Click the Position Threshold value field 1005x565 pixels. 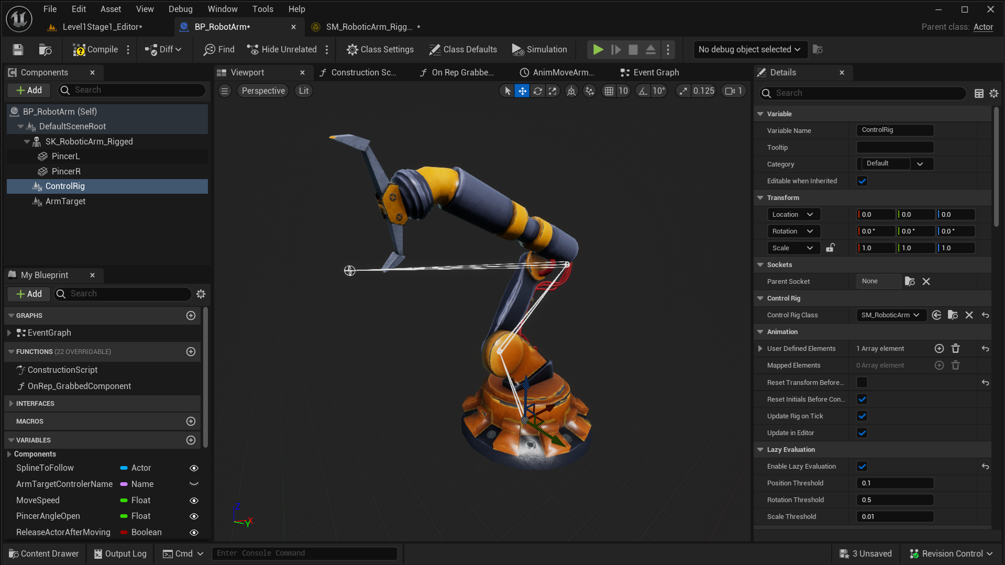[x=894, y=483]
